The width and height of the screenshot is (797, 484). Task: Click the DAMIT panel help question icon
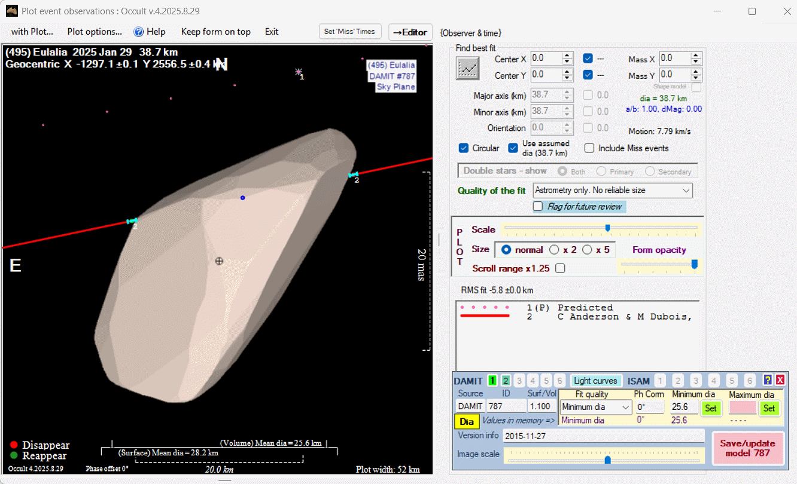pos(768,380)
